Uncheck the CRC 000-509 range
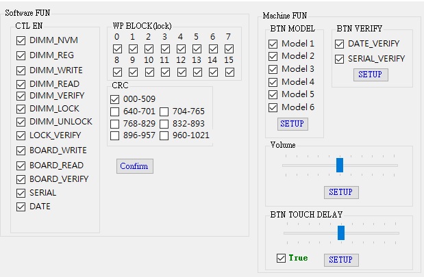This screenshot has width=424, height=277. tap(115, 99)
